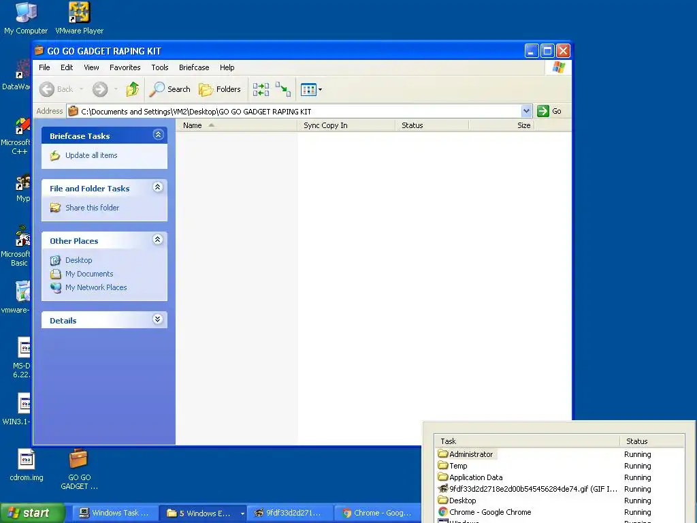697x523 pixels.
Task: Click Update All briefcase toolbar icon
Action: tap(261, 89)
